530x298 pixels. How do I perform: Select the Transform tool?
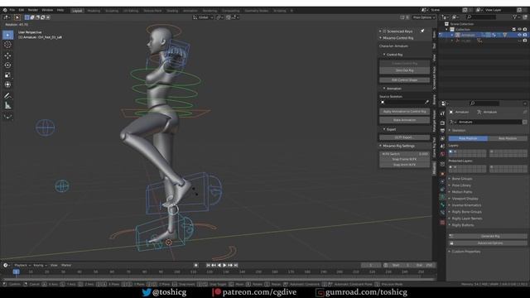(x=7, y=84)
